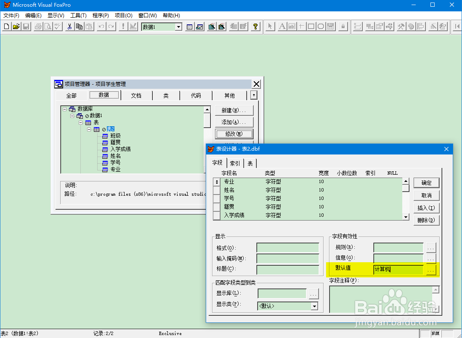Click the Spelling check ABC icon
Viewport: 462px width, 338px height.
tap(58, 27)
